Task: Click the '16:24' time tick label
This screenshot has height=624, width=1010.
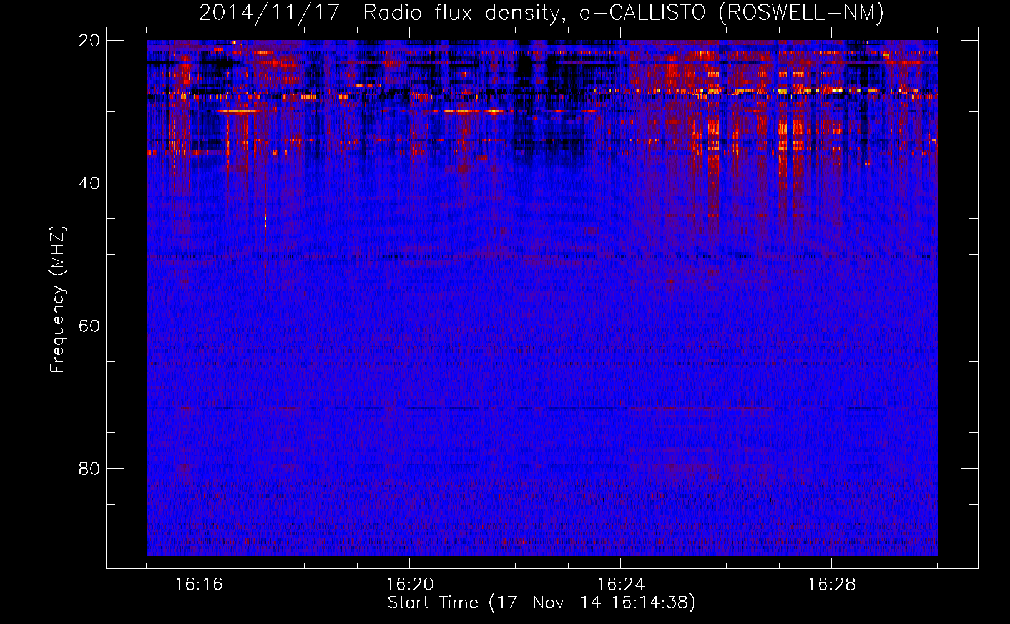Action: 620,585
